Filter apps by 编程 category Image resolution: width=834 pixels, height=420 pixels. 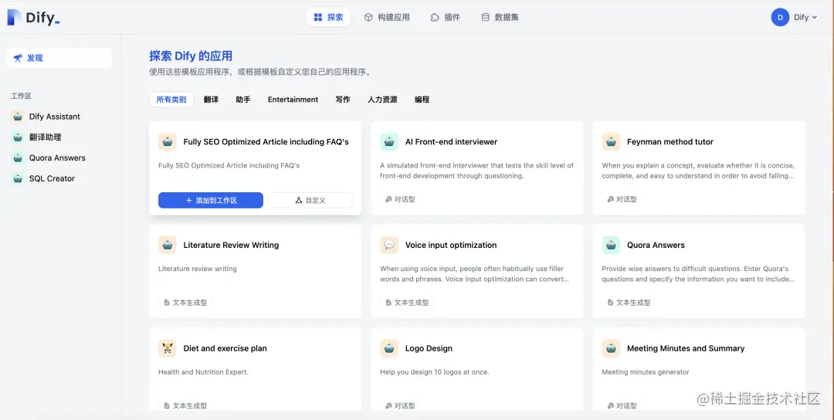422,100
